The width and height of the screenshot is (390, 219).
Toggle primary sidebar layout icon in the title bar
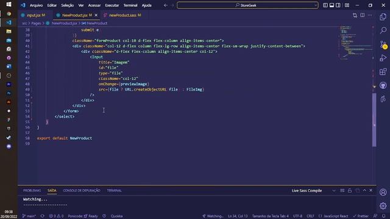tap(325, 5)
